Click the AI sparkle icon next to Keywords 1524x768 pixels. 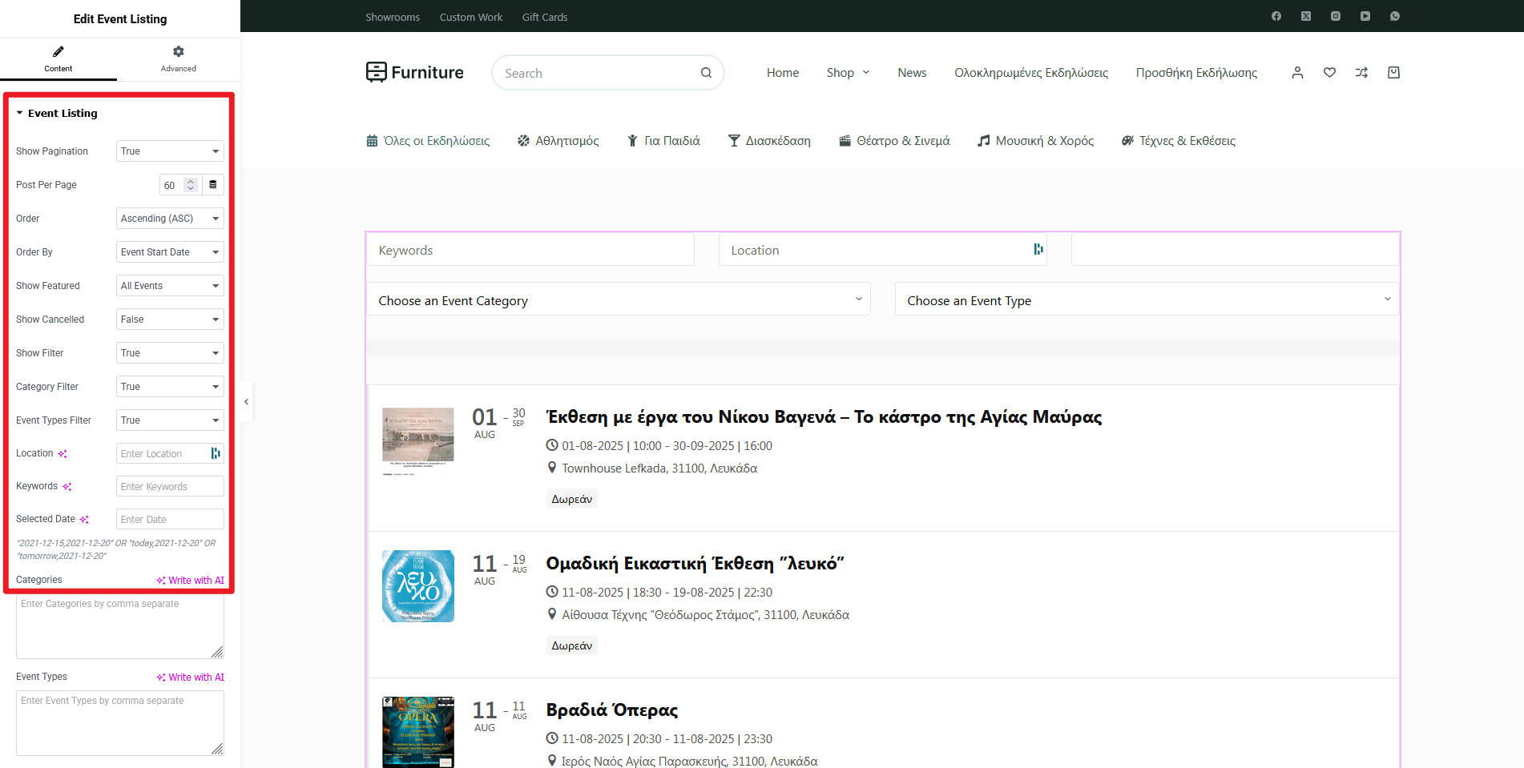pos(67,487)
